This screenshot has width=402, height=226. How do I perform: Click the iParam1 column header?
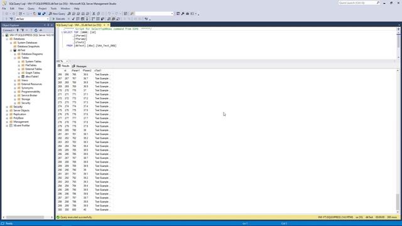click(x=76, y=70)
